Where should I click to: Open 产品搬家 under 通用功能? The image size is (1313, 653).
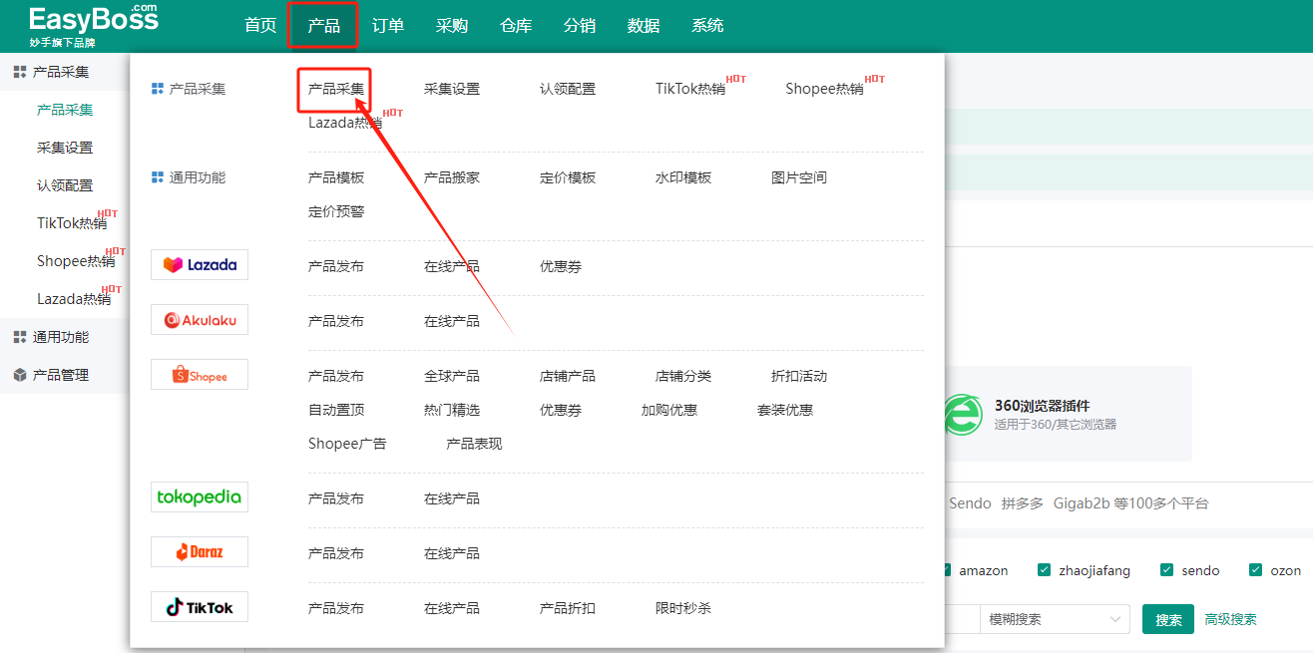[452, 177]
